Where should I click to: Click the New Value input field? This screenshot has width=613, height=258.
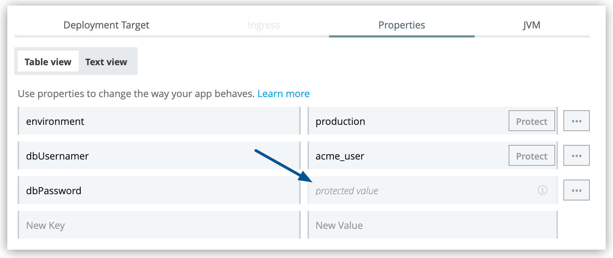coord(432,225)
